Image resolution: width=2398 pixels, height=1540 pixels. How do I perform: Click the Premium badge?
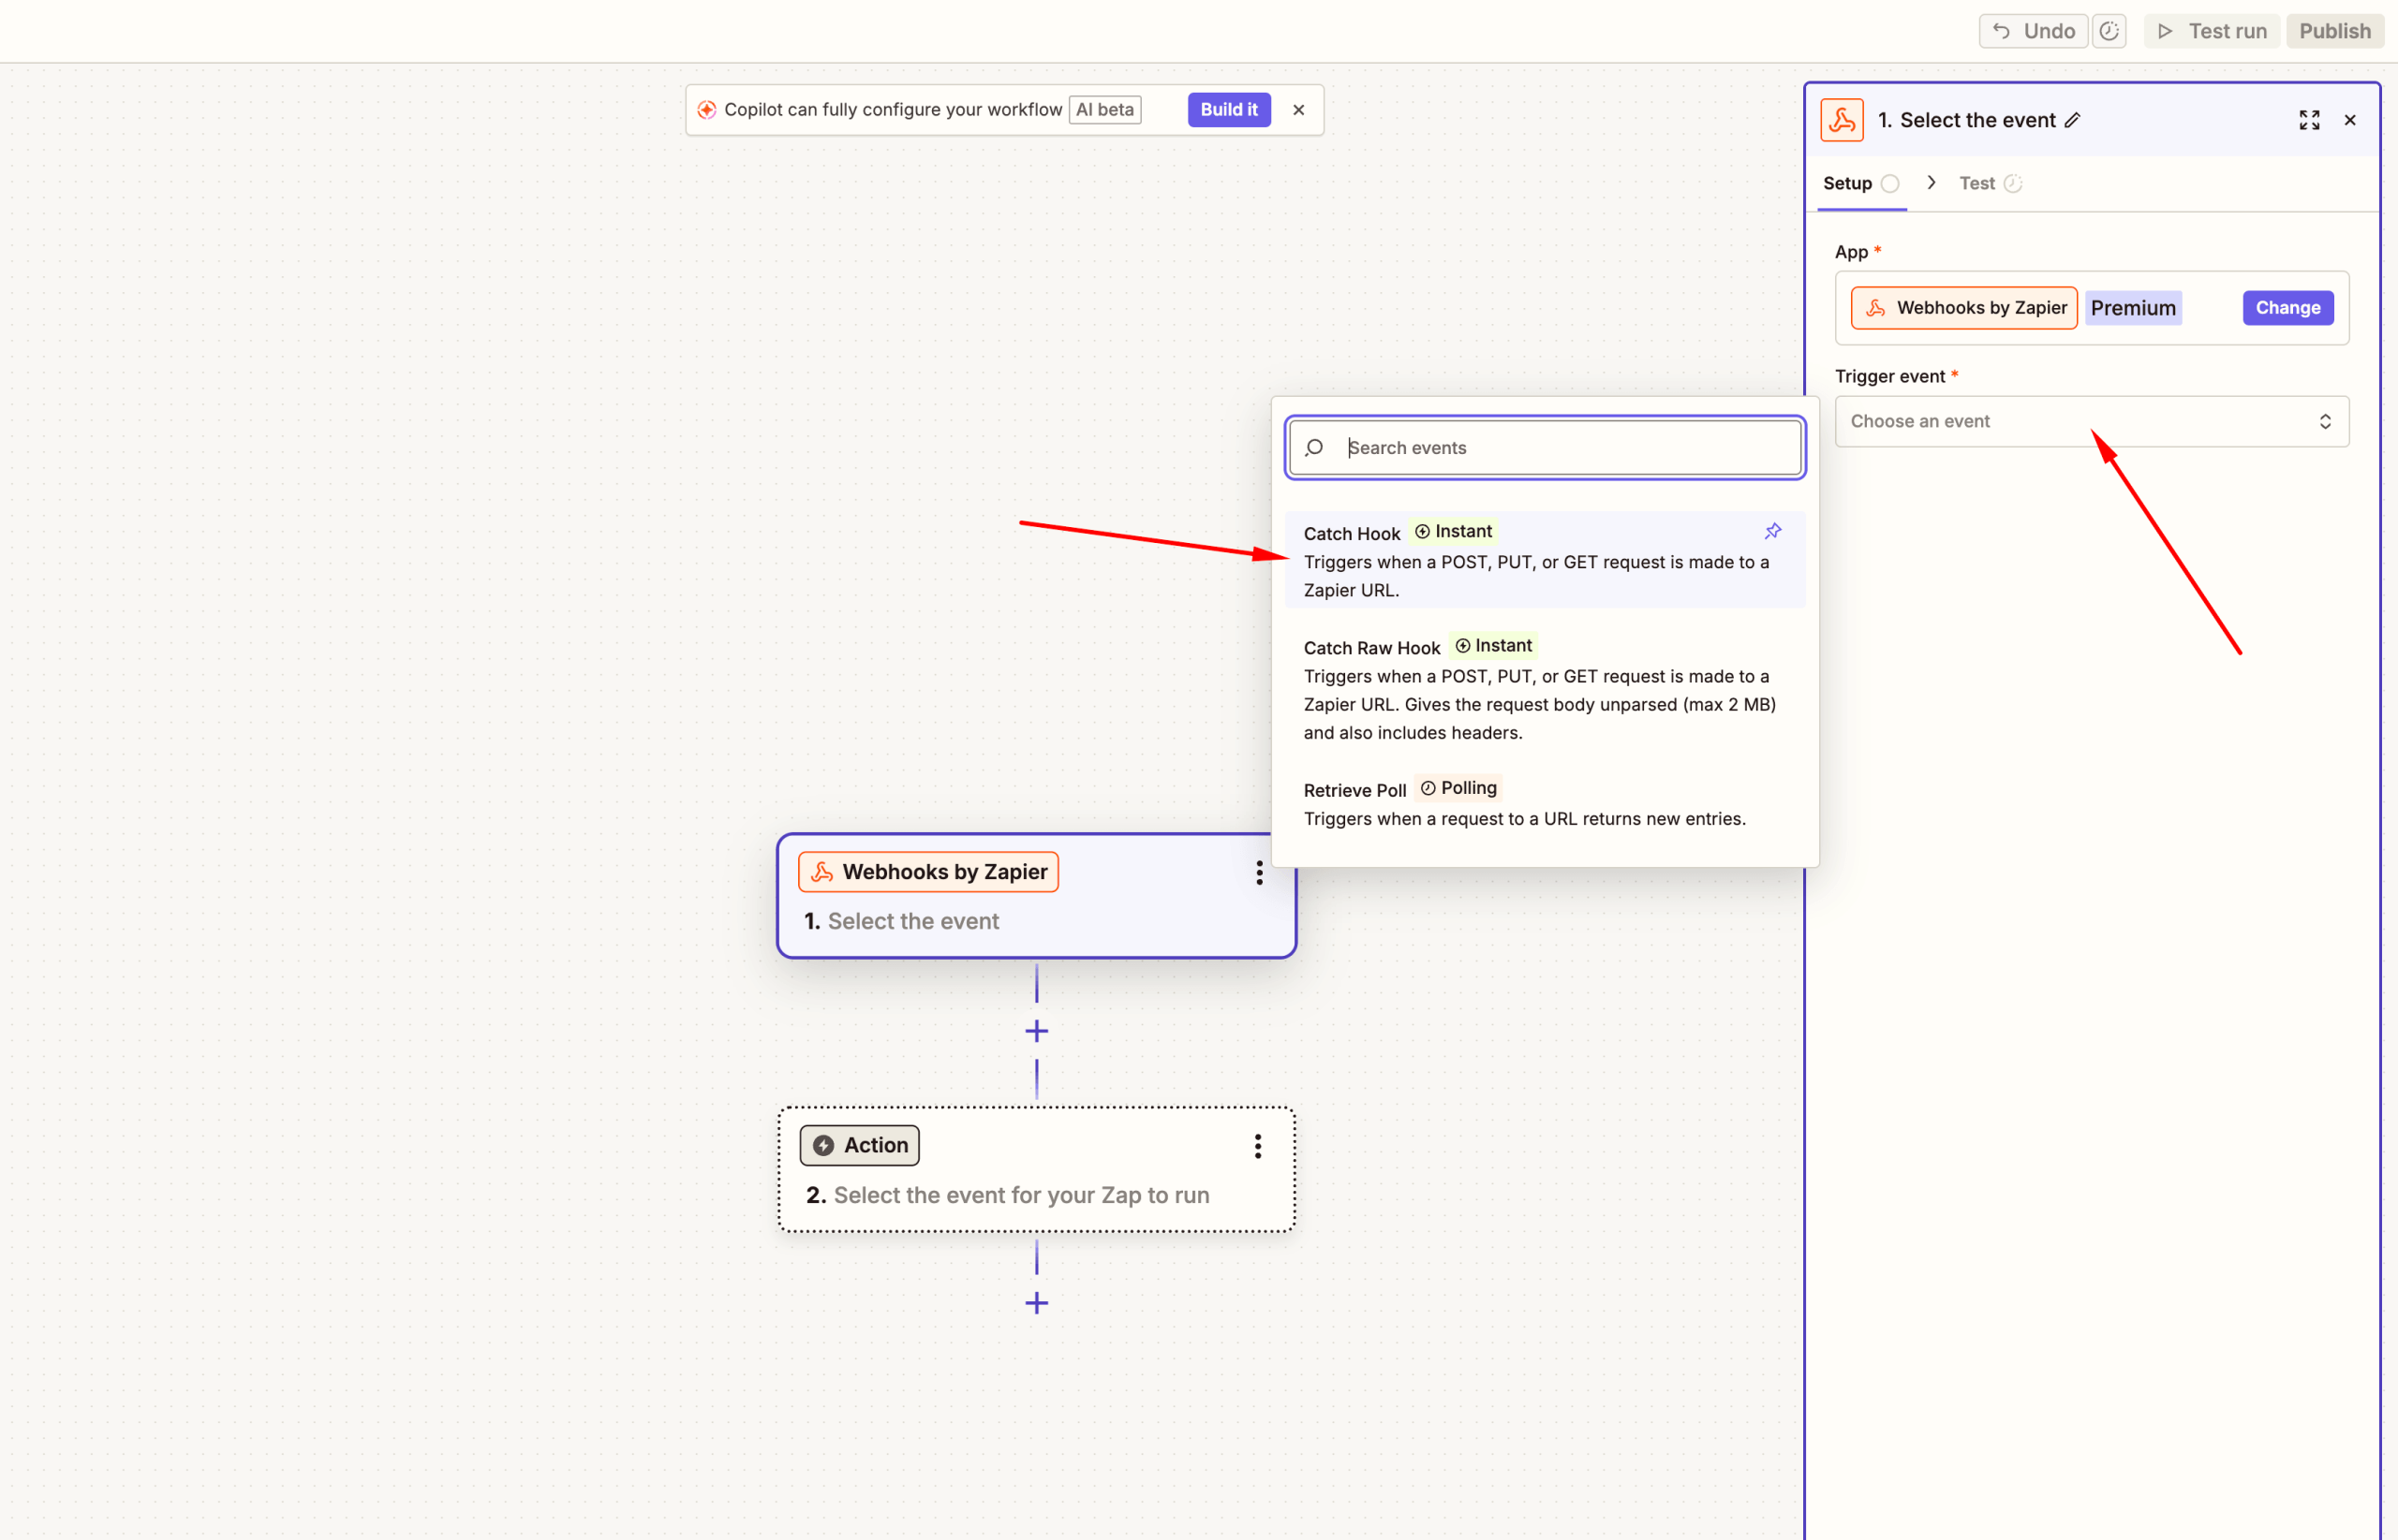point(2133,308)
